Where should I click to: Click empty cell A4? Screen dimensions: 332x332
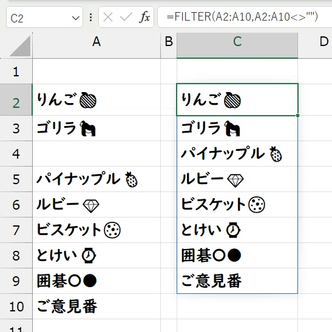pyautogui.click(x=97, y=154)
